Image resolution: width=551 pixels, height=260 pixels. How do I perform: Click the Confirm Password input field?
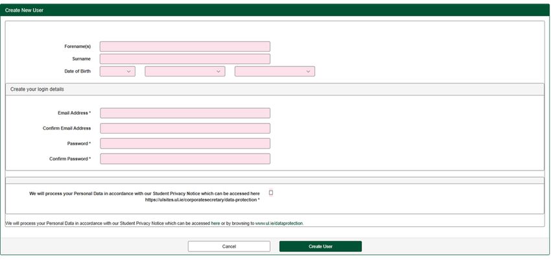coord(185,159)
